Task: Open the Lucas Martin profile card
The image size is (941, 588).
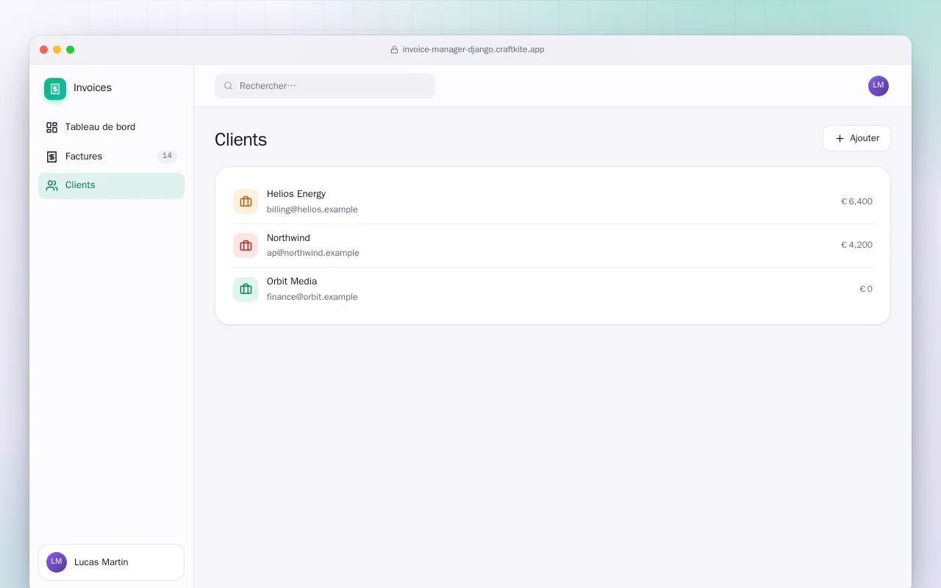Action: pyautogui.click(x=111, y=562)
